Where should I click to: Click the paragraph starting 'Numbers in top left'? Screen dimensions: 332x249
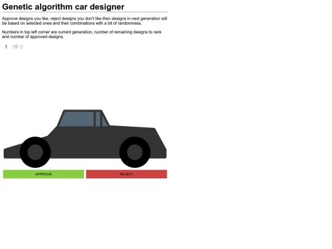[x=82, y=34]
